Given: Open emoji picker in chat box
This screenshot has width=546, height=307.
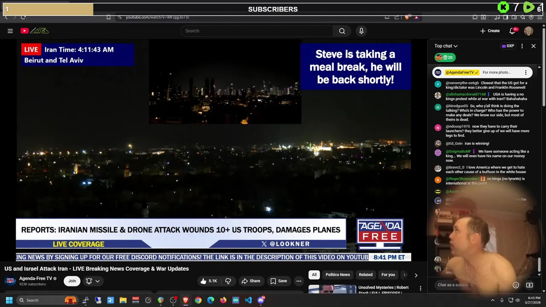Looking at the screenshot, I should tap(516, 285).
